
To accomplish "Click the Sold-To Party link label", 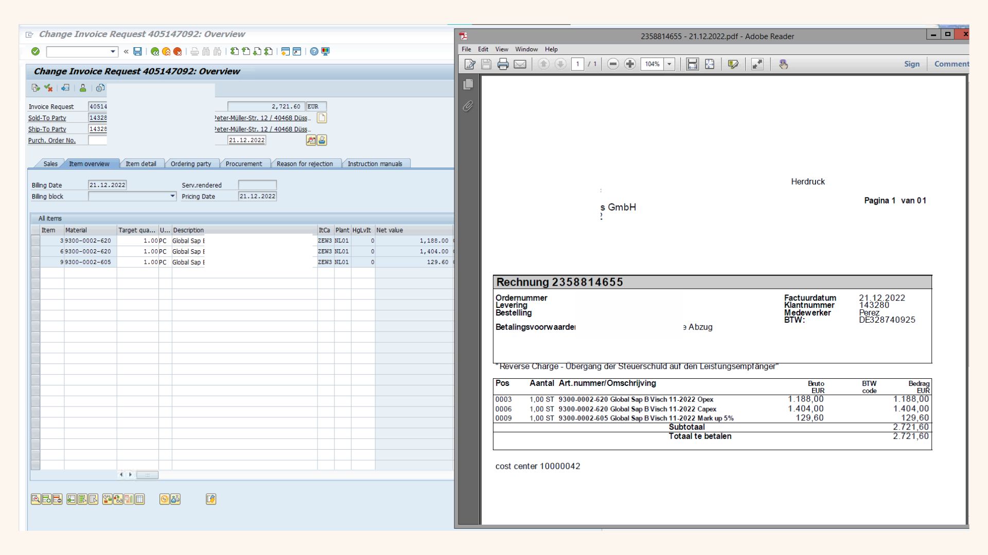I will pyautogui.click(x=47, y=118).
